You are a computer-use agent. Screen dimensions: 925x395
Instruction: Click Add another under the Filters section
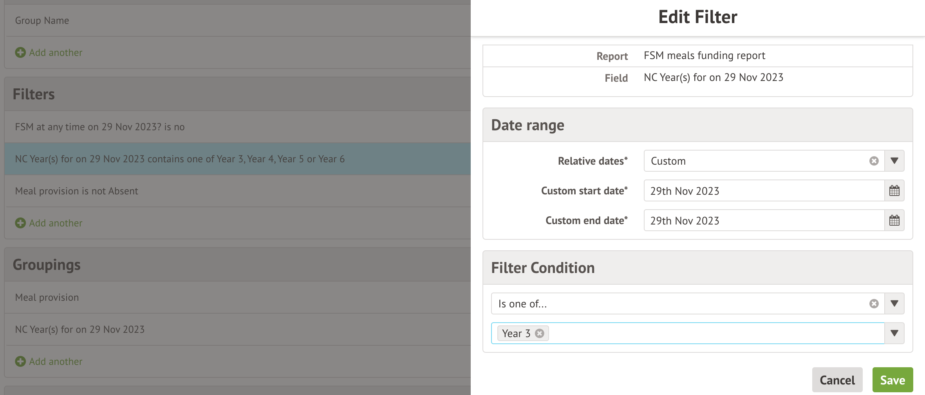55,223
